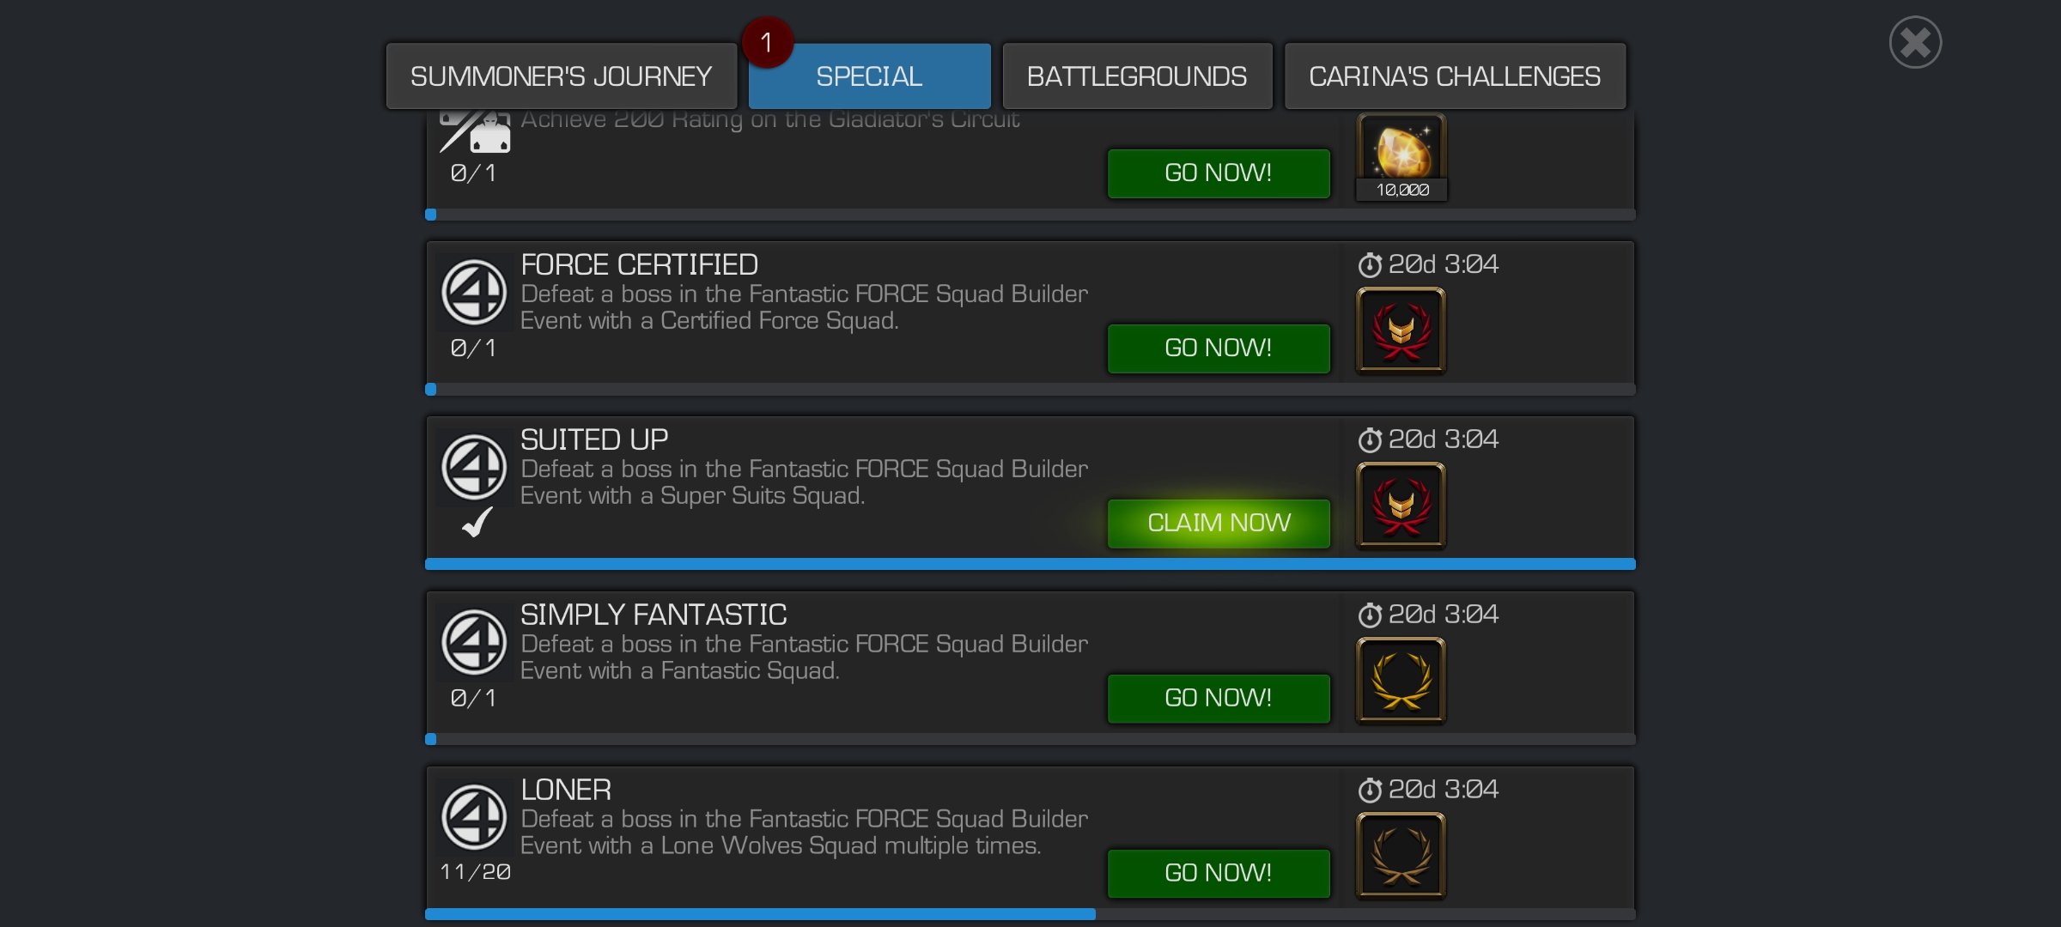This screenshot has height=927, width=2061.
Task: View the Loner bronze wreath reward
Action: pyautogui.click(x=1401, y=856)
